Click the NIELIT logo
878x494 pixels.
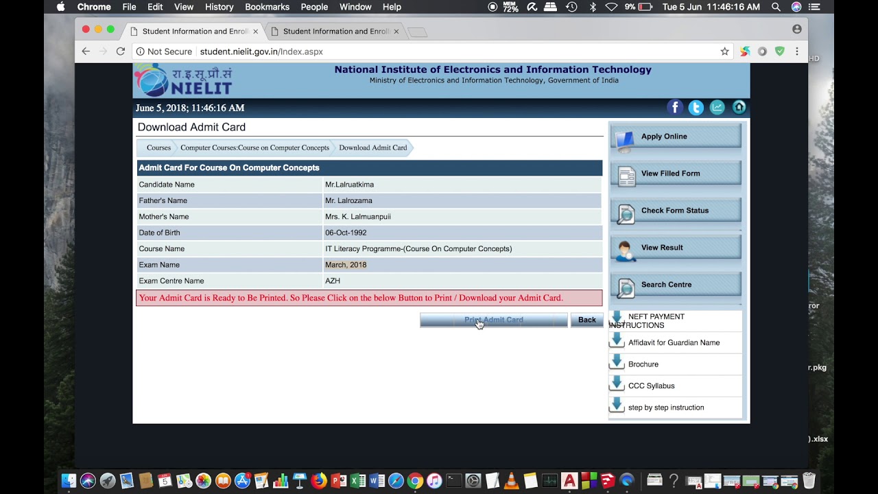[x=183, y=80]
